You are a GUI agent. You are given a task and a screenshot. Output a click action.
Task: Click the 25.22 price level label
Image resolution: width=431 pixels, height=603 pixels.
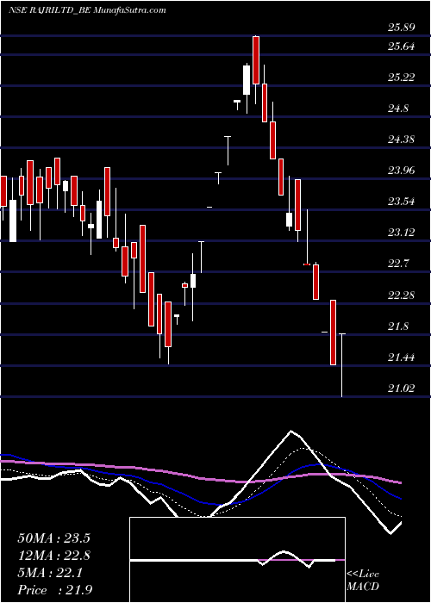pyautogui.click(x=401, y=78)
